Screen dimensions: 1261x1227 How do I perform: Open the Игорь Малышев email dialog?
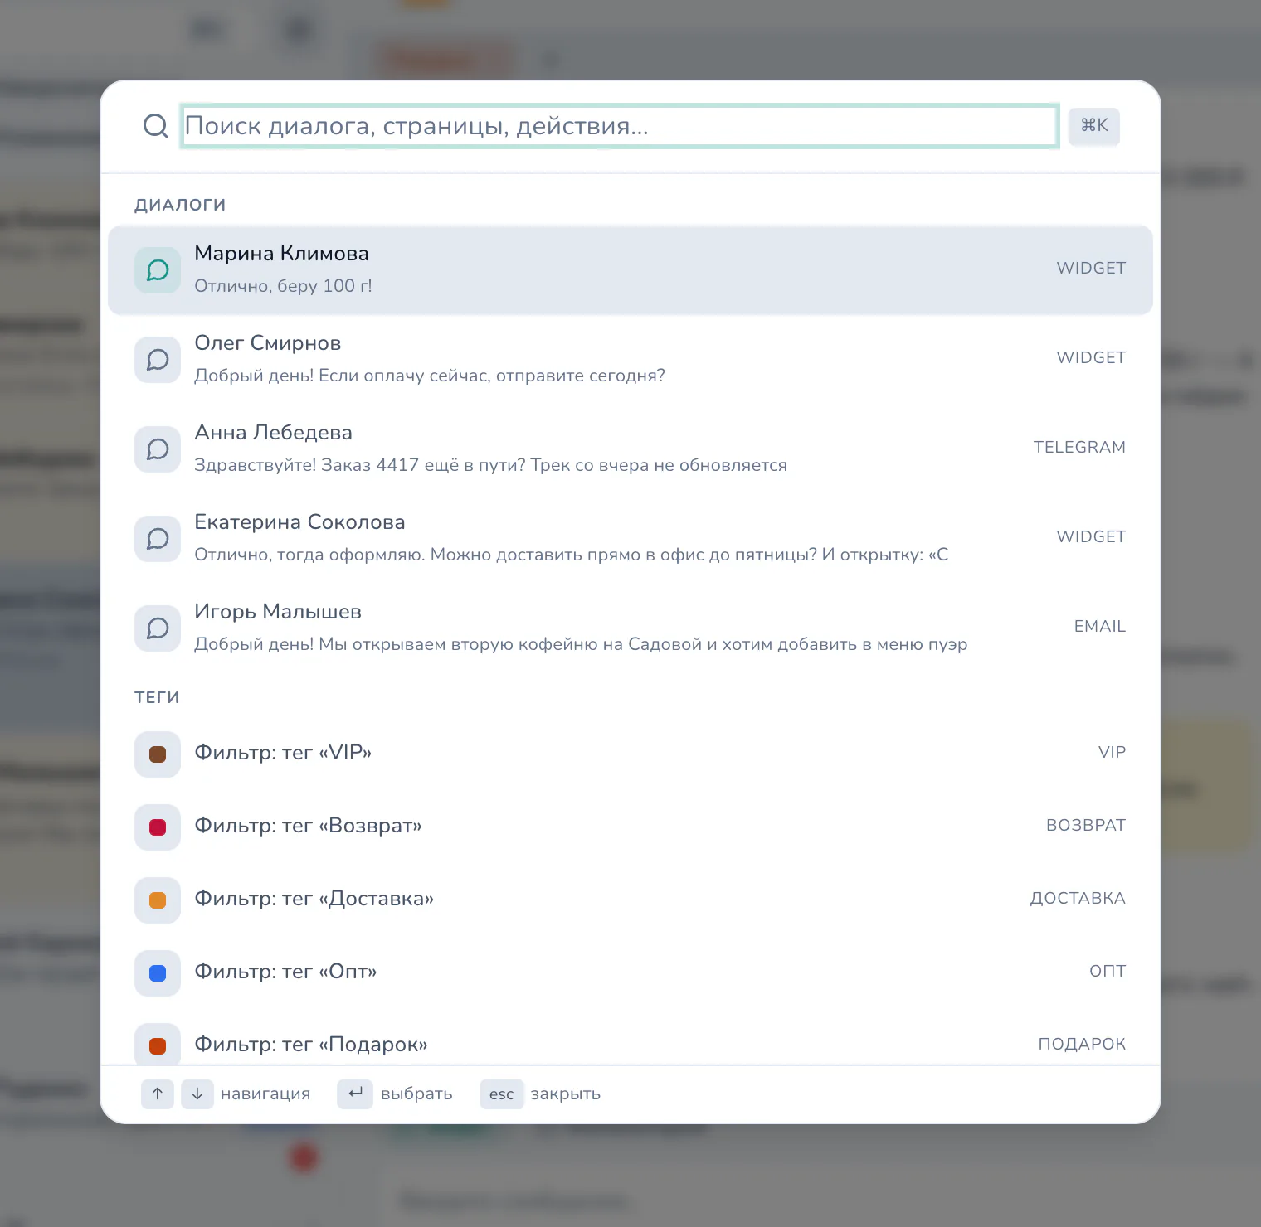630,628
